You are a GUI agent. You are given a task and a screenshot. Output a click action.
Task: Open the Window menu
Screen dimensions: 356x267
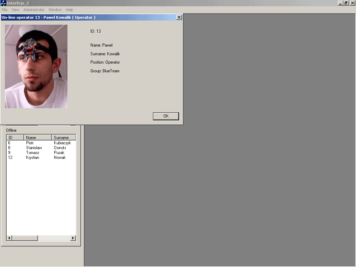pyautogui.click(x=55, y=10)
